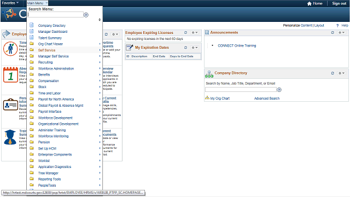Image resolution: width=350 pixels, height=197 pixels.
Task: Open Time and Labor menu item
Action: (49, 93)
